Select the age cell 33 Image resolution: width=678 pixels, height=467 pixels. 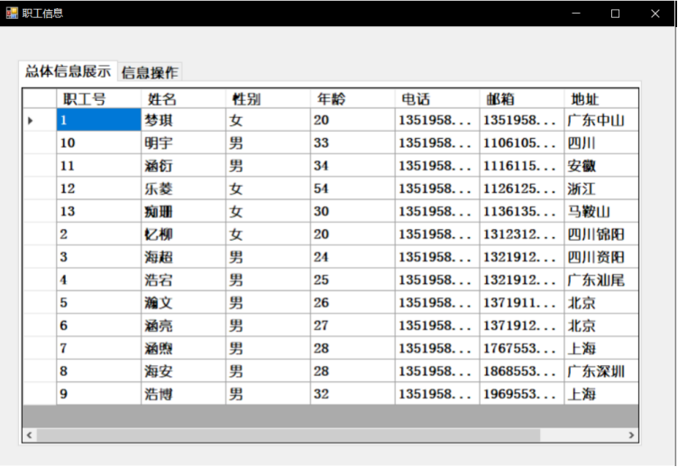point(353,142)
